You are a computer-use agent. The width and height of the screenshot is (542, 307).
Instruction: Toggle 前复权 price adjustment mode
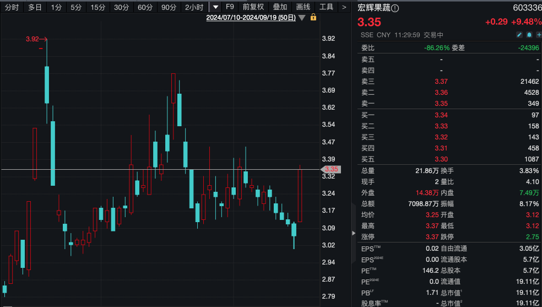[x=253, y=7]
